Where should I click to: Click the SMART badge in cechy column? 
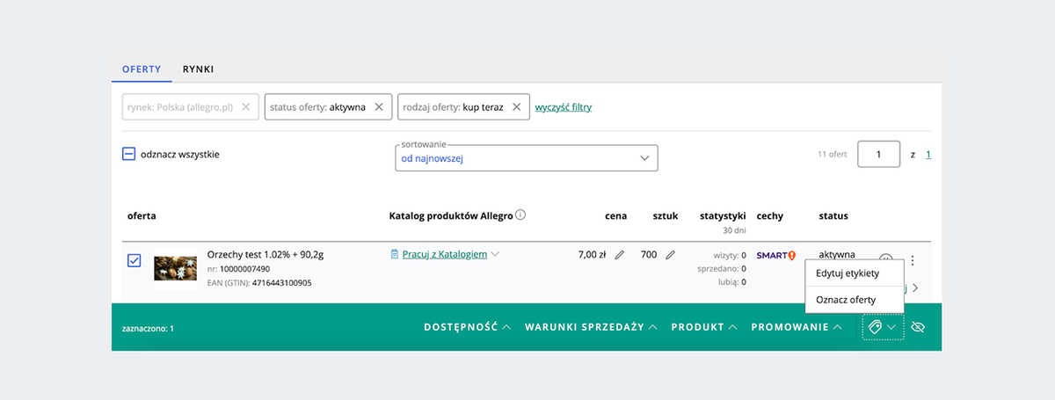(775, 256)
